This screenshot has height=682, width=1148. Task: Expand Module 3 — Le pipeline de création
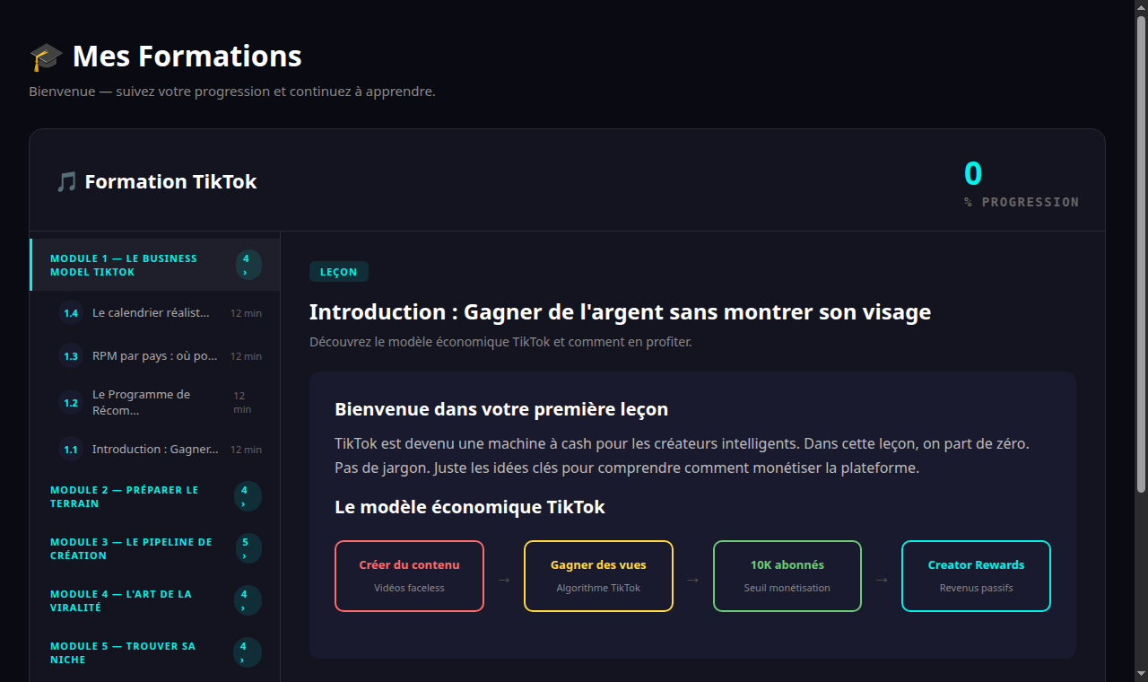click(x=155, y=548)
